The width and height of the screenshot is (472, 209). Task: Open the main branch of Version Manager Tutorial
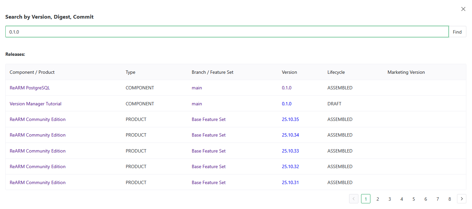pos(197,104)
